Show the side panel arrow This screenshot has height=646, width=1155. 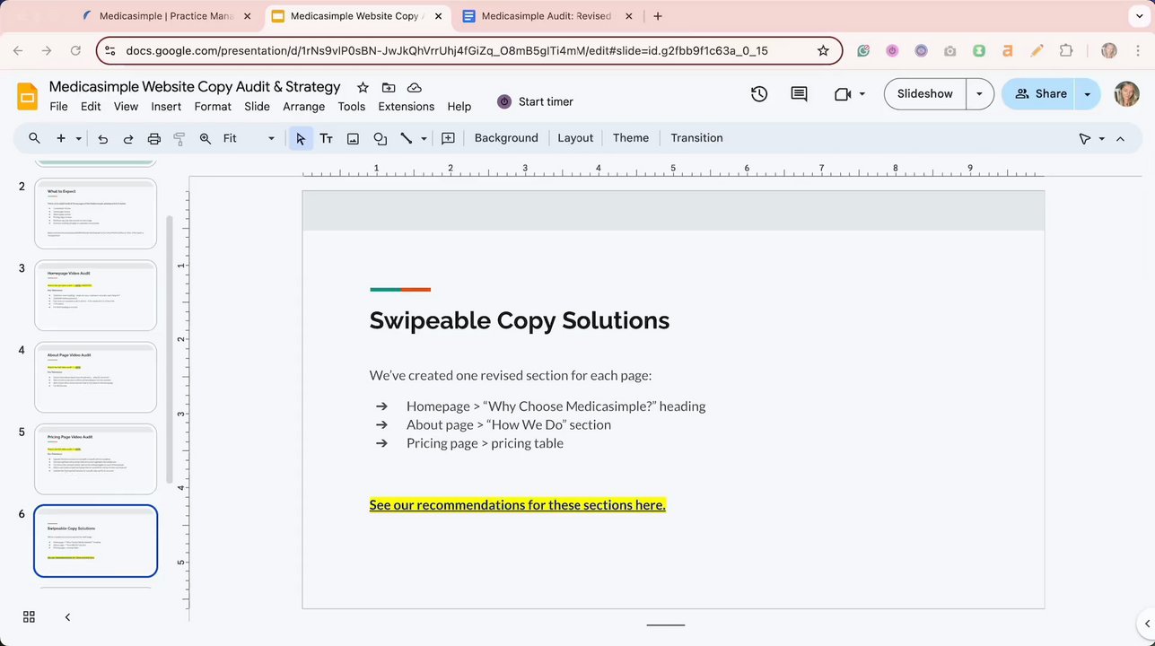pyautogui.click(x=1147, y=624)
